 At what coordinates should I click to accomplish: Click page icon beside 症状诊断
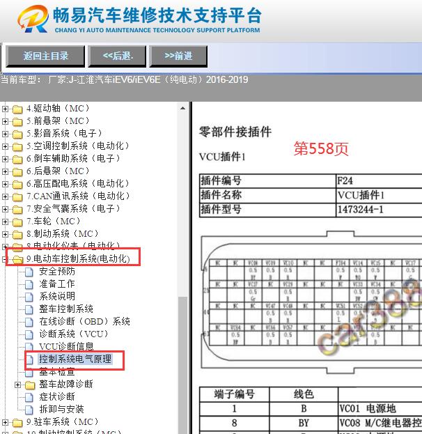click(29, 398)
